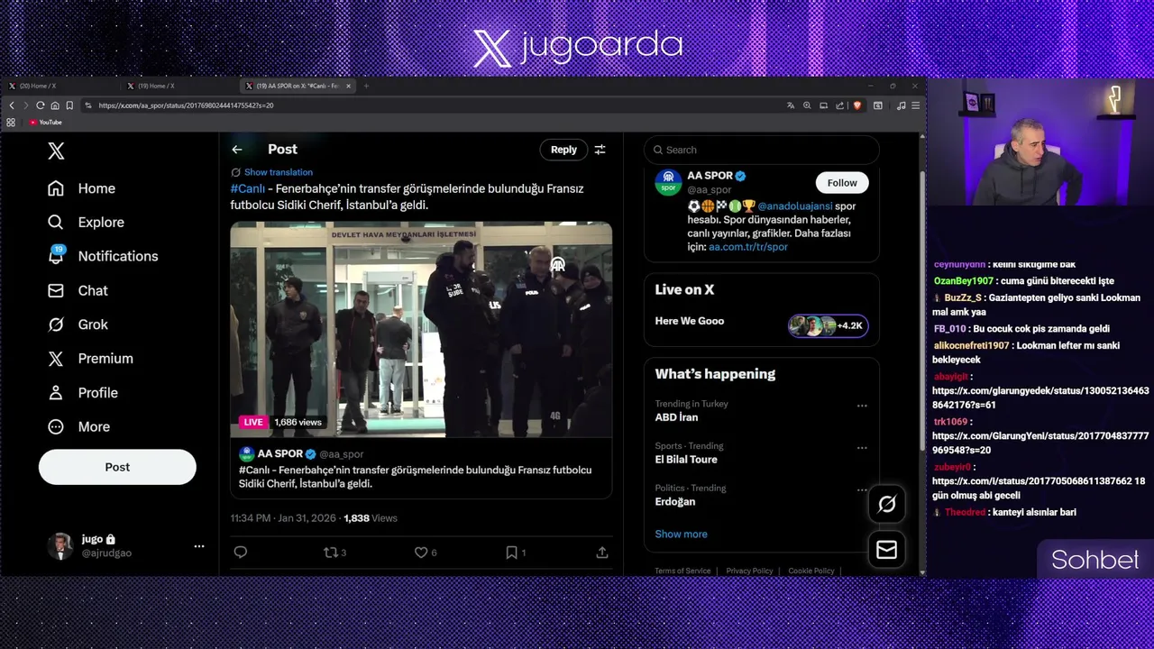This screenshot has height=649, width=1154.
Task: Click the jugo profile avatar
Action: [60, 545]
